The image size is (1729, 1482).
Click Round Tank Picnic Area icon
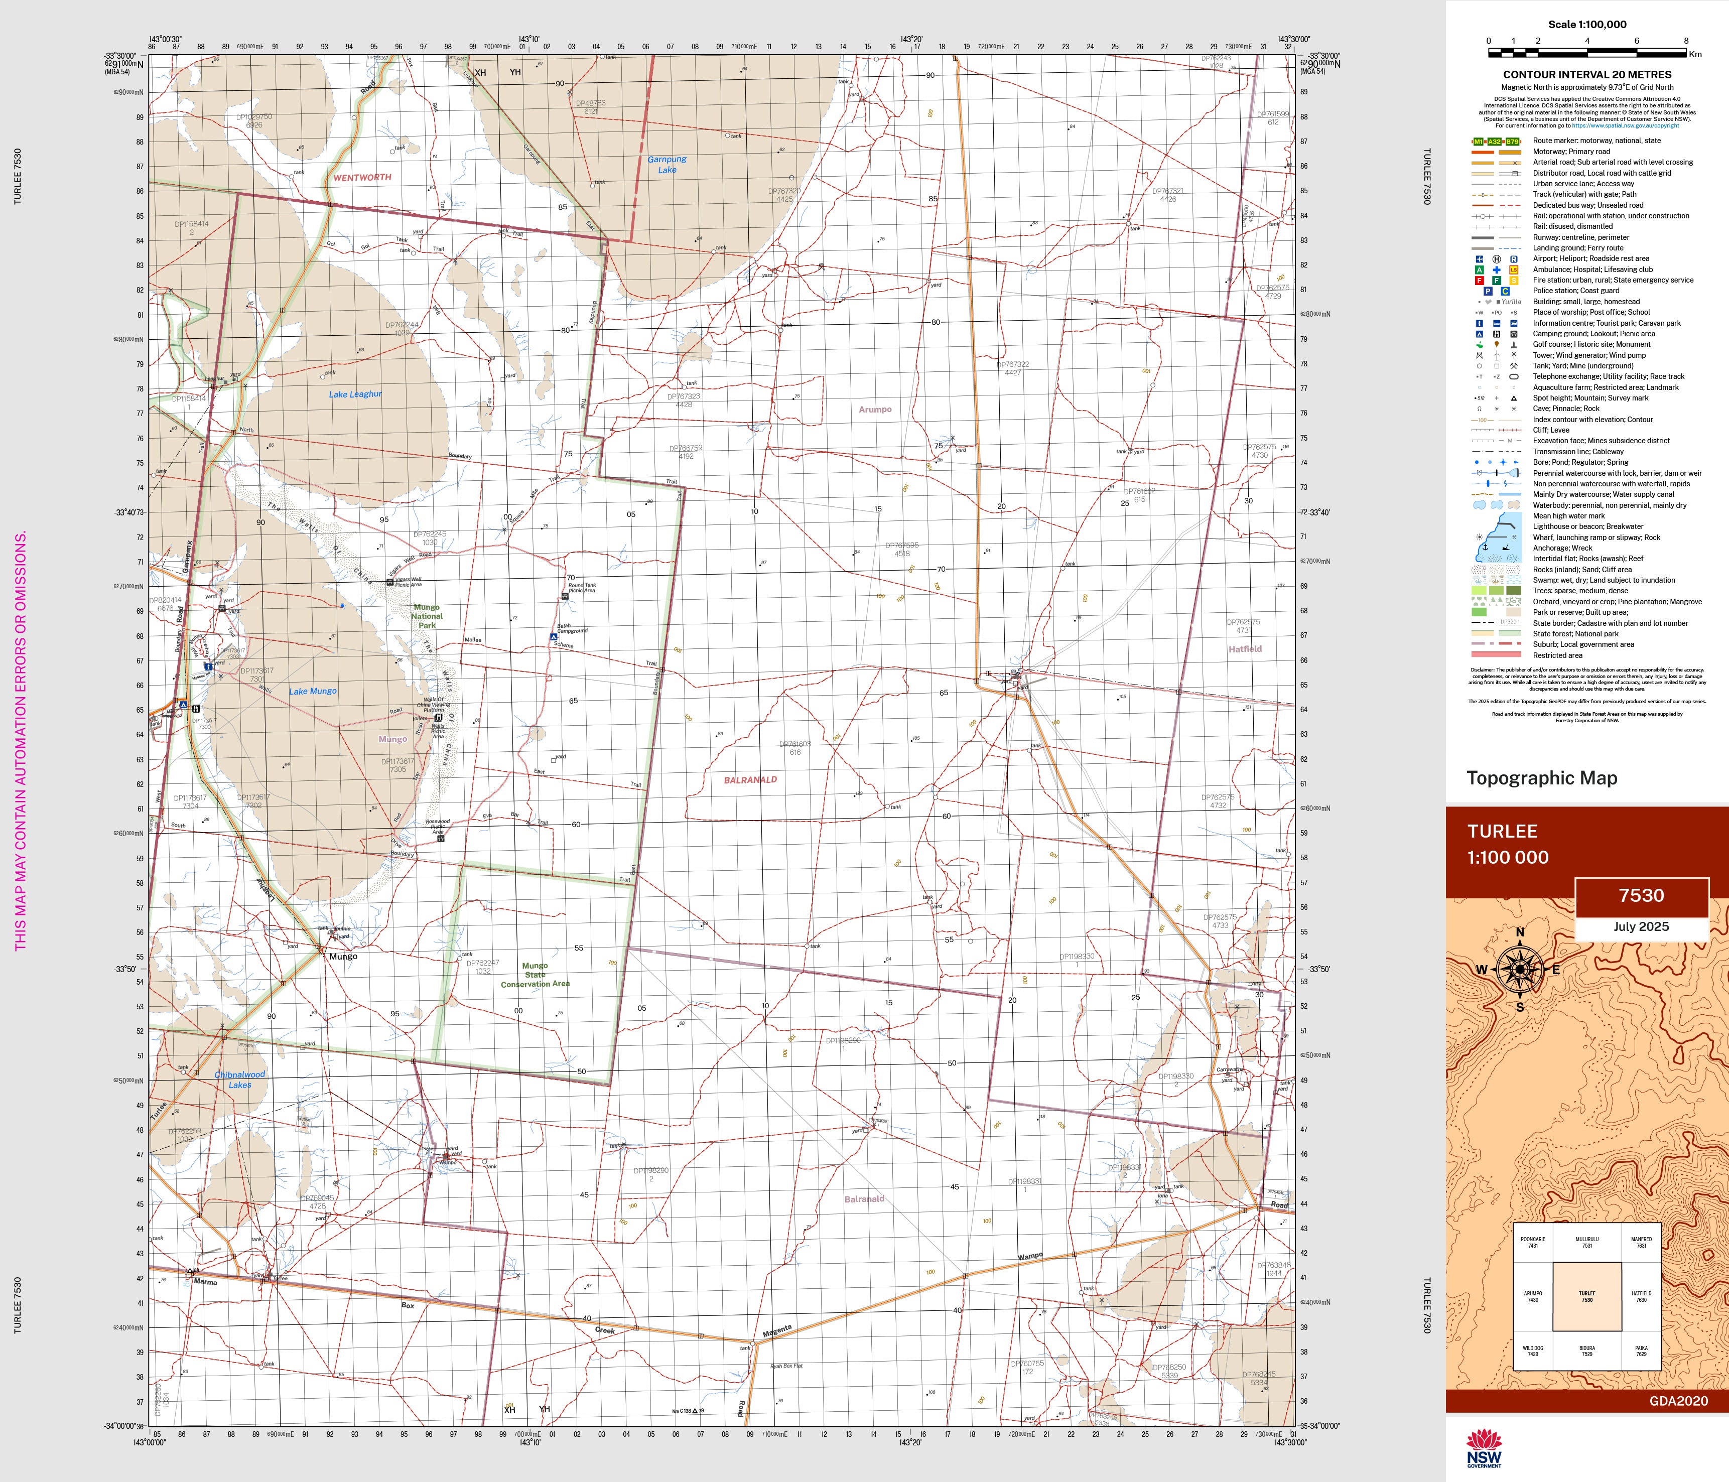coord(565,597)
